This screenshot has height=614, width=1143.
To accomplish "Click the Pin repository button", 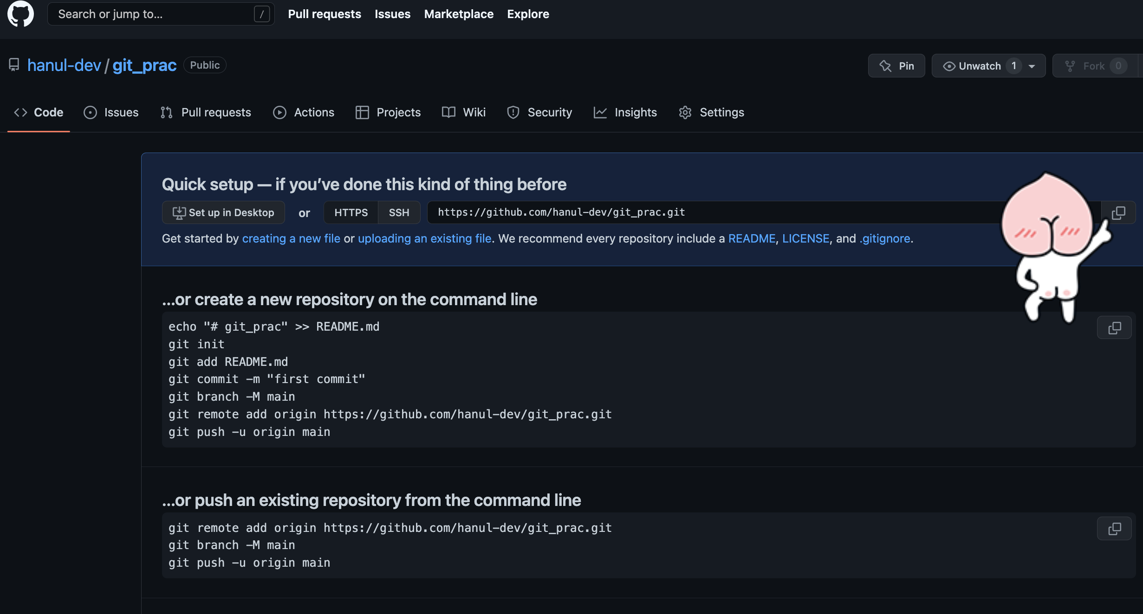I will [896, 66].
